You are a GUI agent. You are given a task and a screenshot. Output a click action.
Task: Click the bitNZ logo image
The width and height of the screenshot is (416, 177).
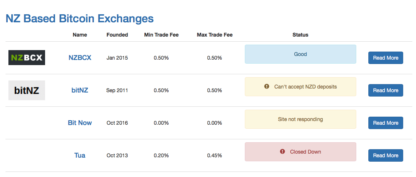[x=27, y=90]
